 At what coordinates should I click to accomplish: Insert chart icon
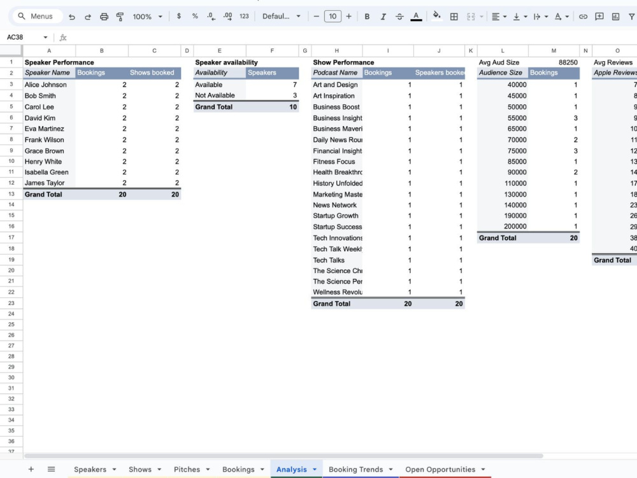(x=615, y=17)
